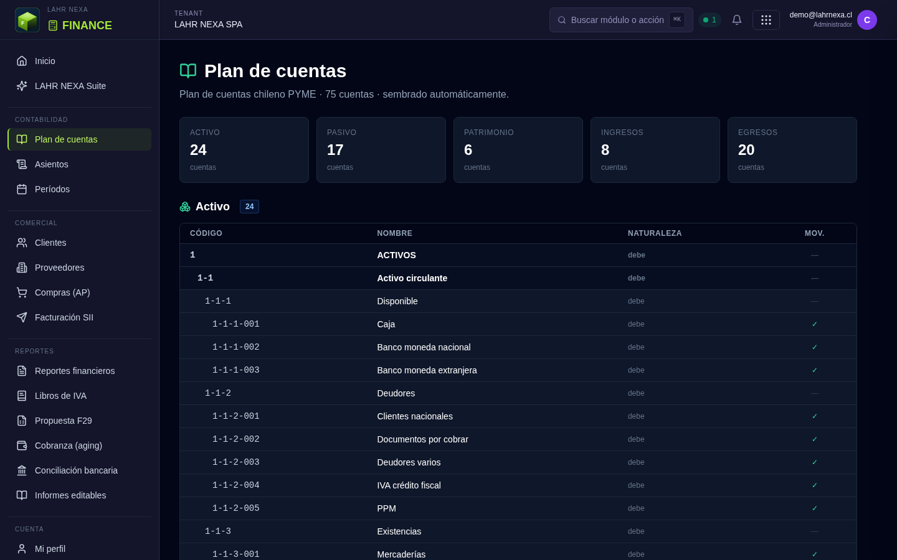Click the purple C user avatar
Image resolution: width=897 pixels, height=560 pixels.
click(867, 20)
